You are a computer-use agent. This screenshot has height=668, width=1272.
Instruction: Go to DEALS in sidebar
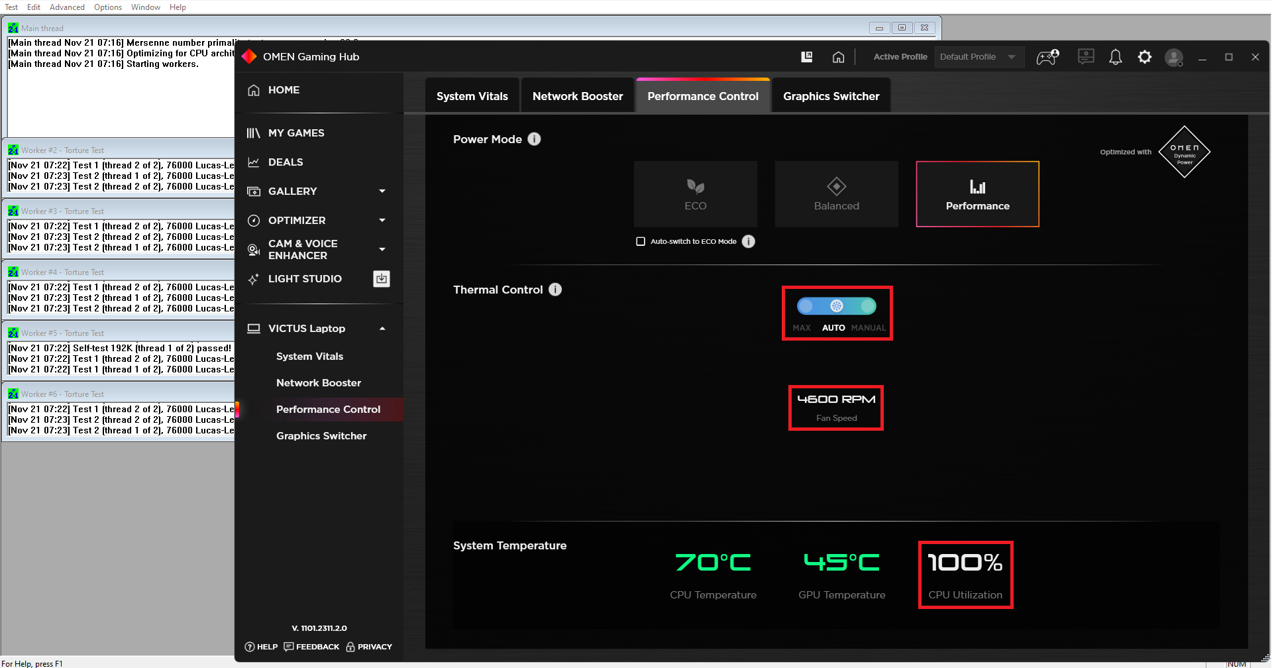(286, 162)
